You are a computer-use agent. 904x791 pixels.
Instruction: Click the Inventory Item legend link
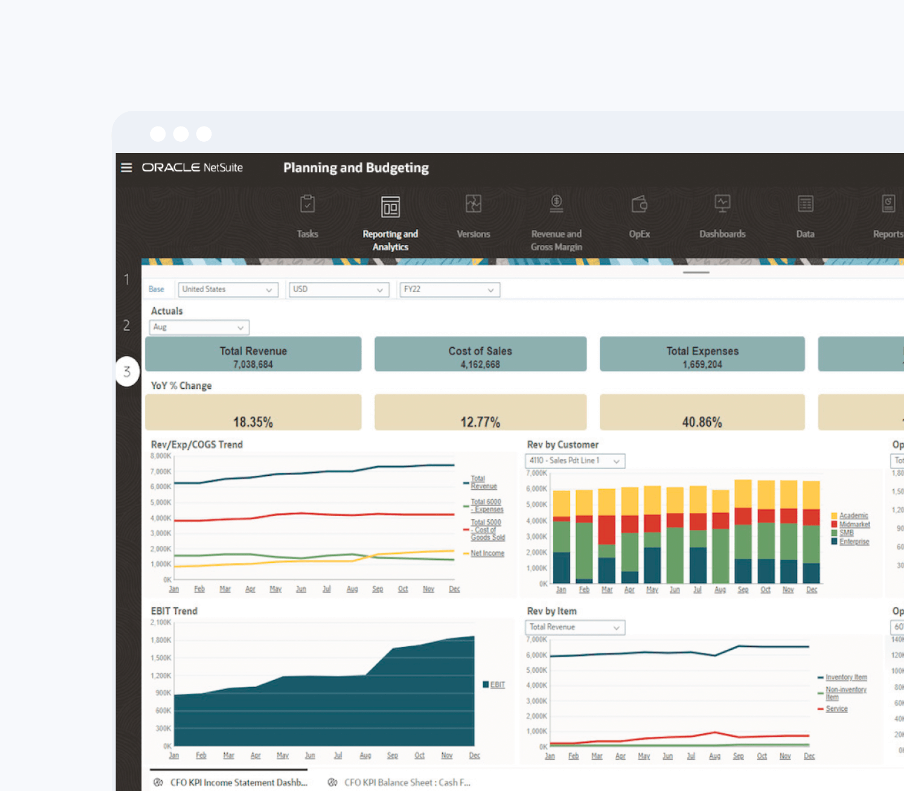(x=846, y=677)
